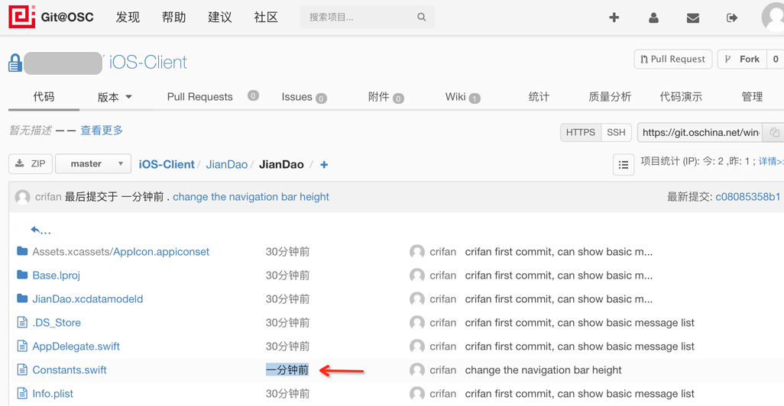Click folder icon of Assets.xcassets row
This screenshot has width=784, height=406.
pos(22,250)
